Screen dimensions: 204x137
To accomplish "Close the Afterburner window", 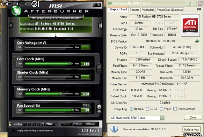I will coord(99,5).
